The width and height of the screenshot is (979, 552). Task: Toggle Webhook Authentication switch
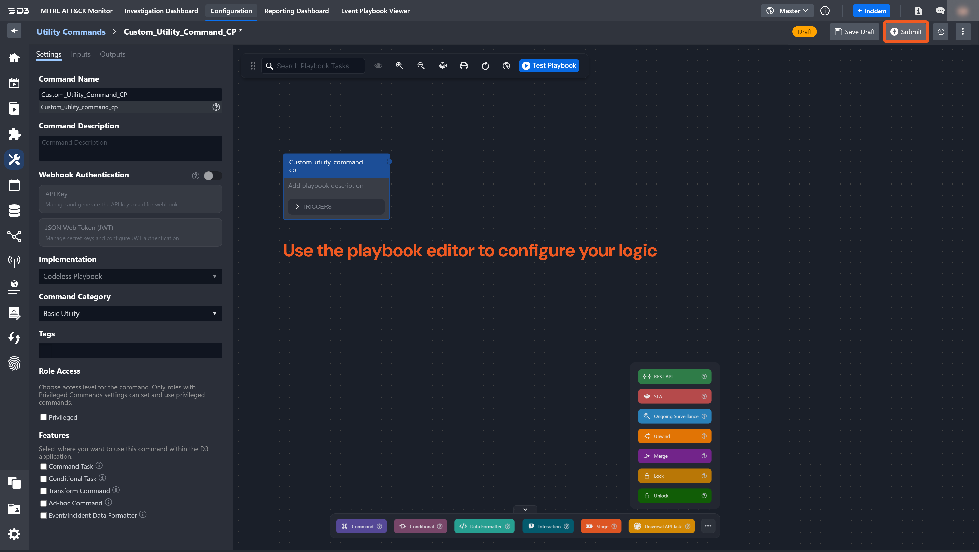point(212,176)
